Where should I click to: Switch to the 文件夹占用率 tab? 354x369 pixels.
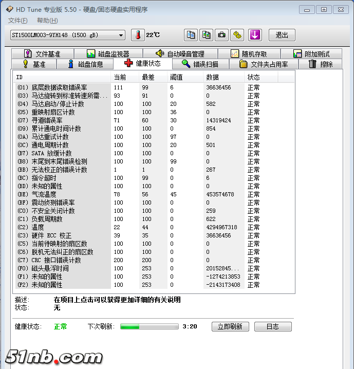point(264,64)
